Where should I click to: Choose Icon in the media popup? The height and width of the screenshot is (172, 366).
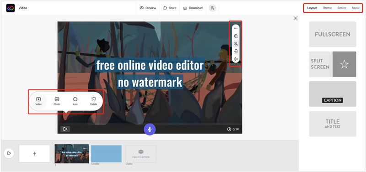click(x=75, y=101)
